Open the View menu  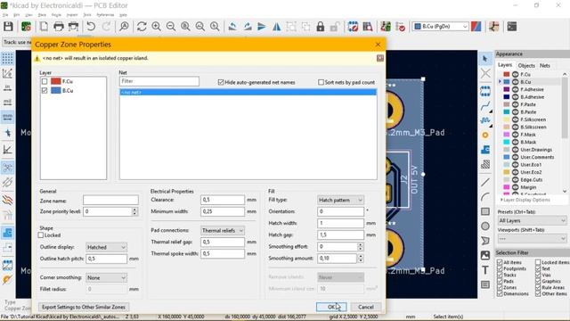click(28, 15)
